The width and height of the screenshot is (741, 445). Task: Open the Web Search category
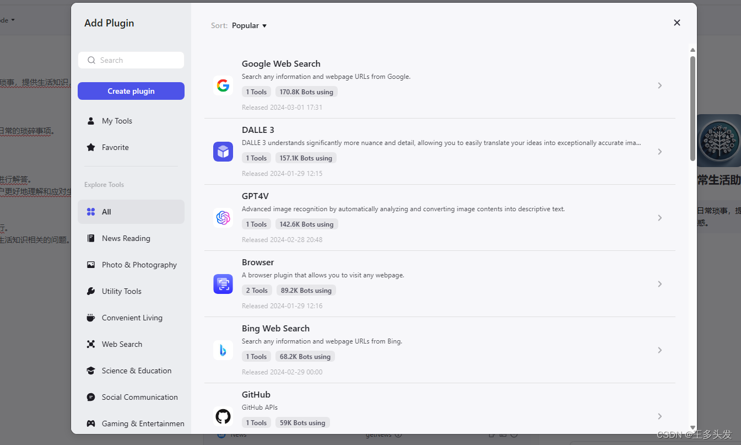coord(131,344)
